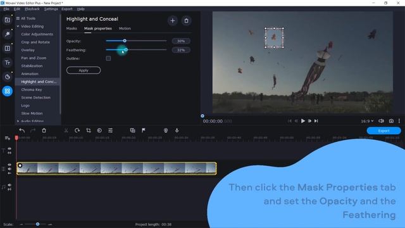405x228 pixels.
Task: Toggle the Outline checkbox
Action: pos(108,58)
